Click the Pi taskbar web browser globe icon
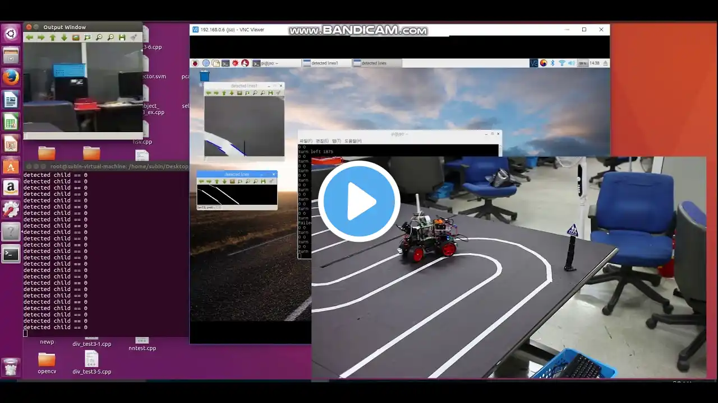The width and height of the screenshot is (718, 403). click(206, 63)
